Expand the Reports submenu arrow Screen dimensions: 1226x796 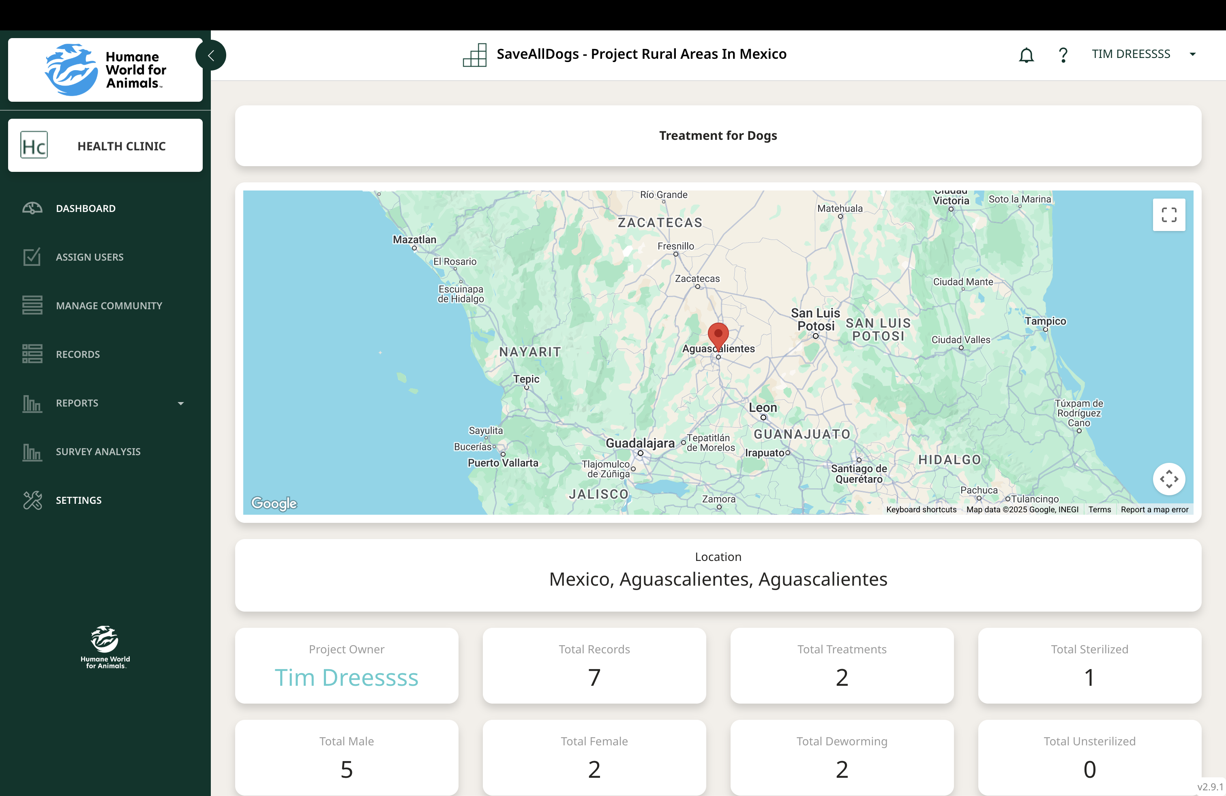pyautogui.click(x=181, y=403)
